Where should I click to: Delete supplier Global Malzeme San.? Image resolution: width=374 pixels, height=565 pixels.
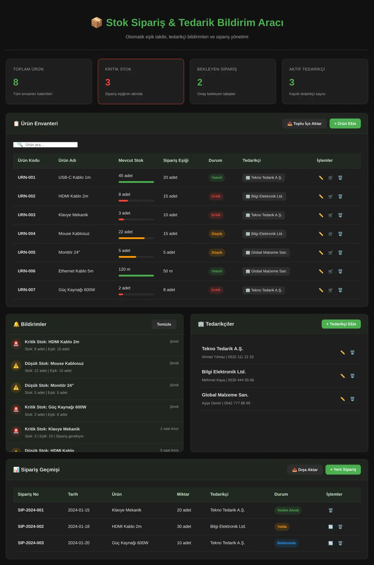[352, 399]
